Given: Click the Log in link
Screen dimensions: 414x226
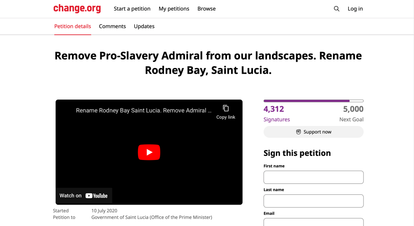Looking at the screenshot, I should click(355, 9).
